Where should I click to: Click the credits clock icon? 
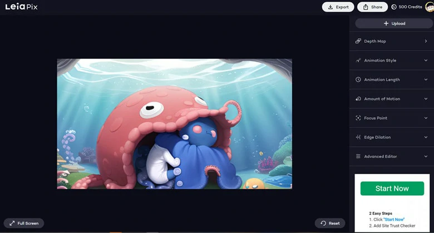click(394, 7)
